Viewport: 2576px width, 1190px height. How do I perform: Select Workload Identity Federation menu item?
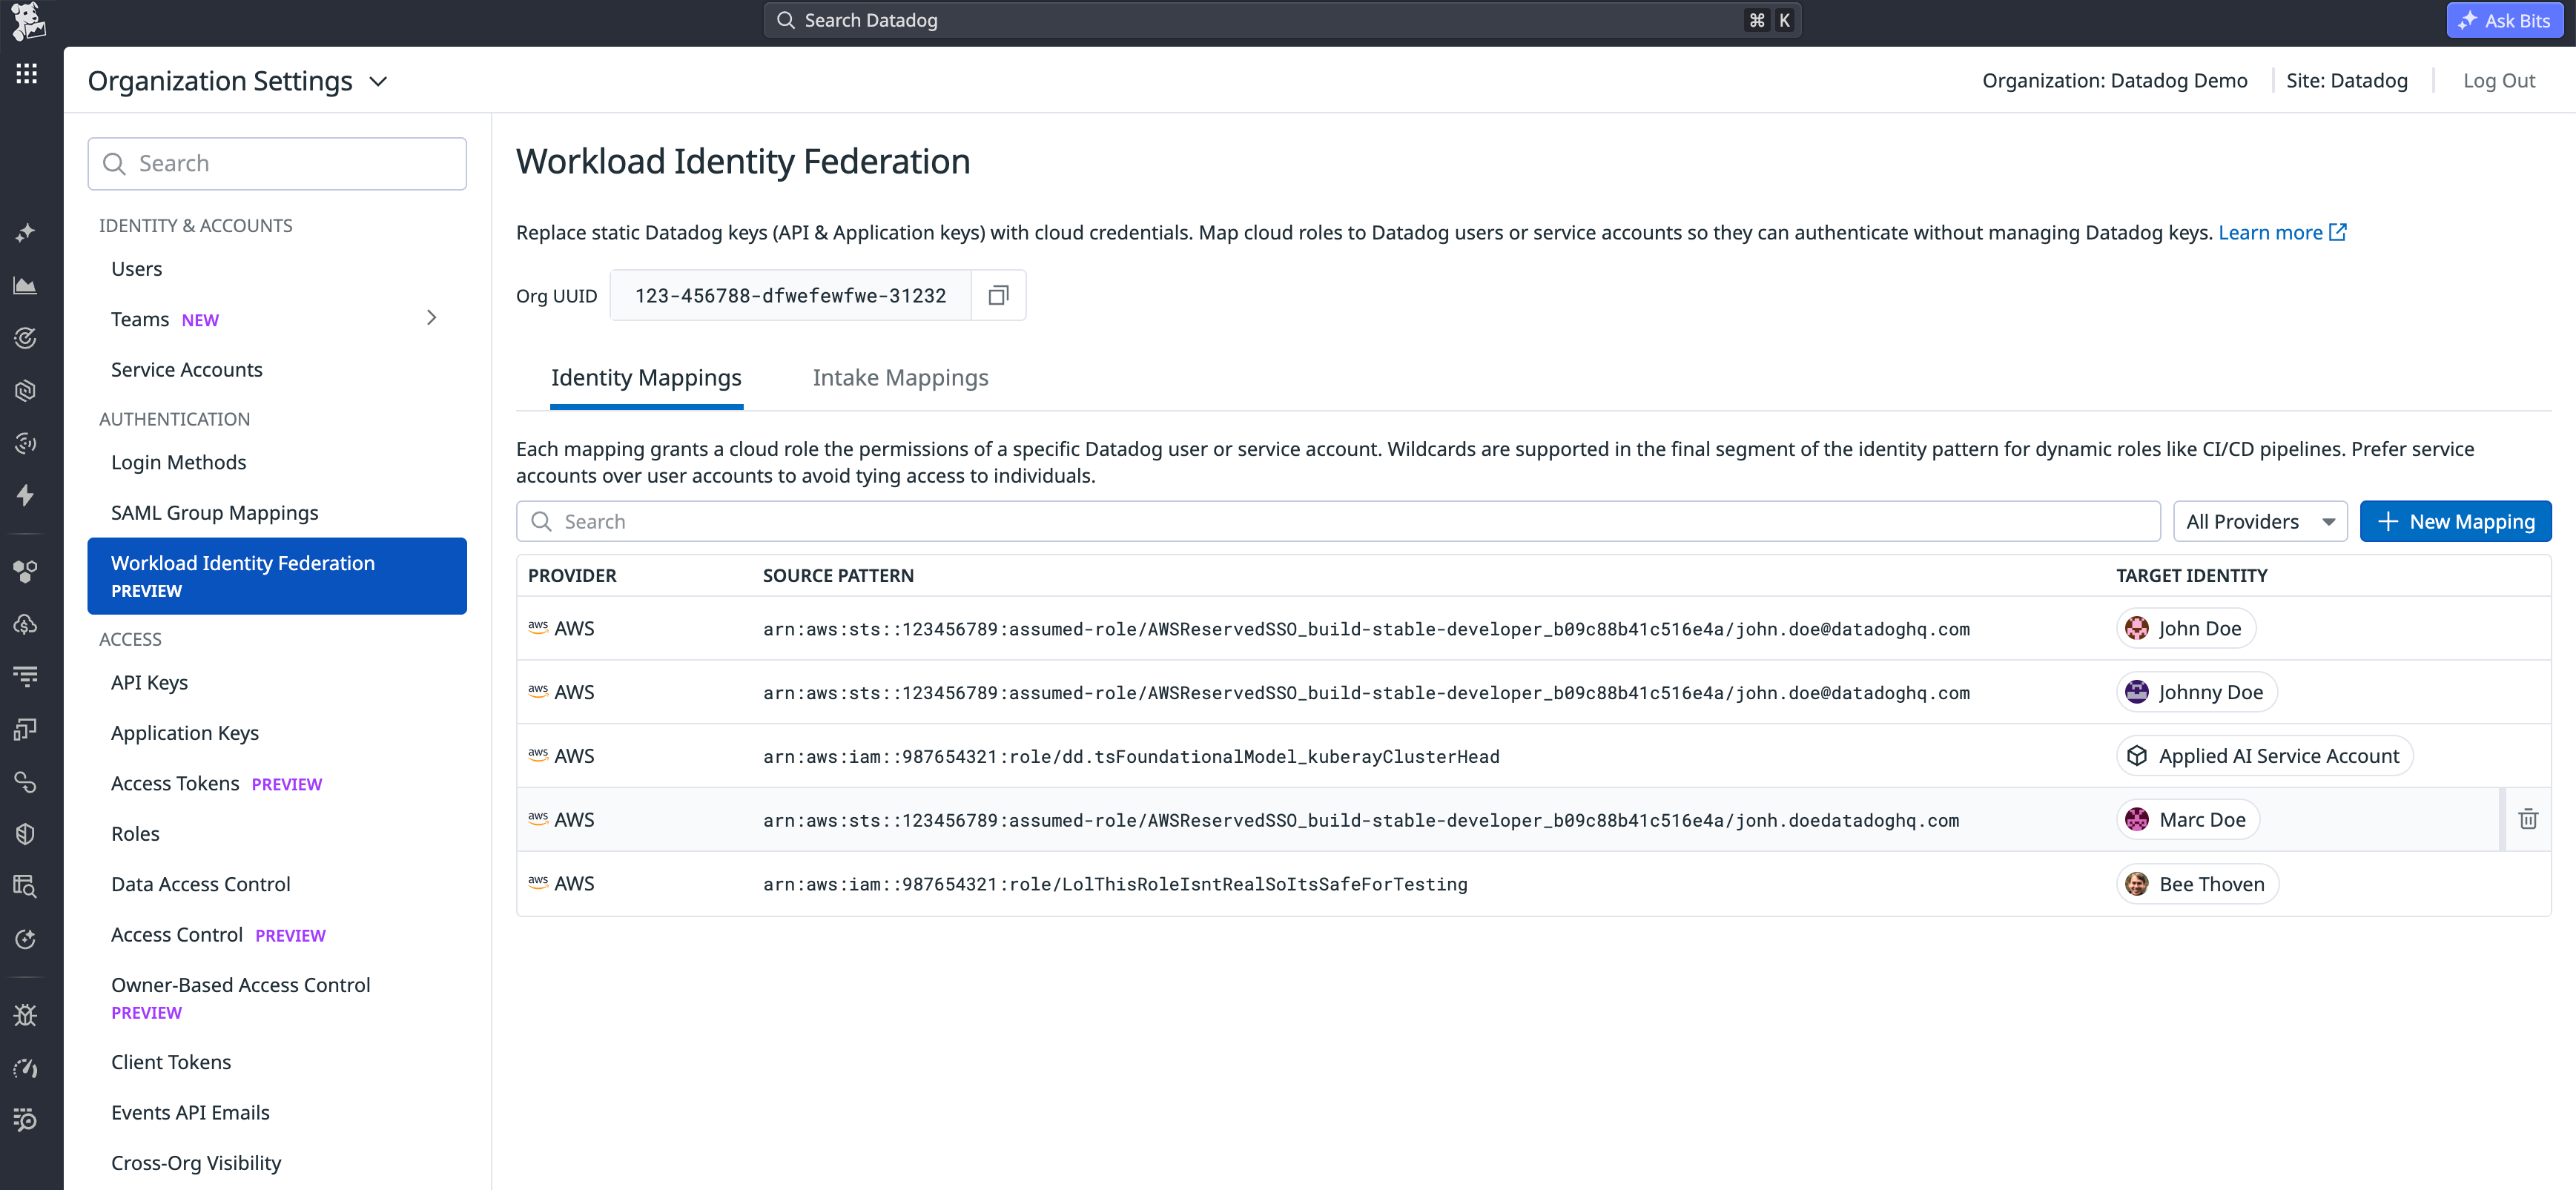(x=277, y=576)
